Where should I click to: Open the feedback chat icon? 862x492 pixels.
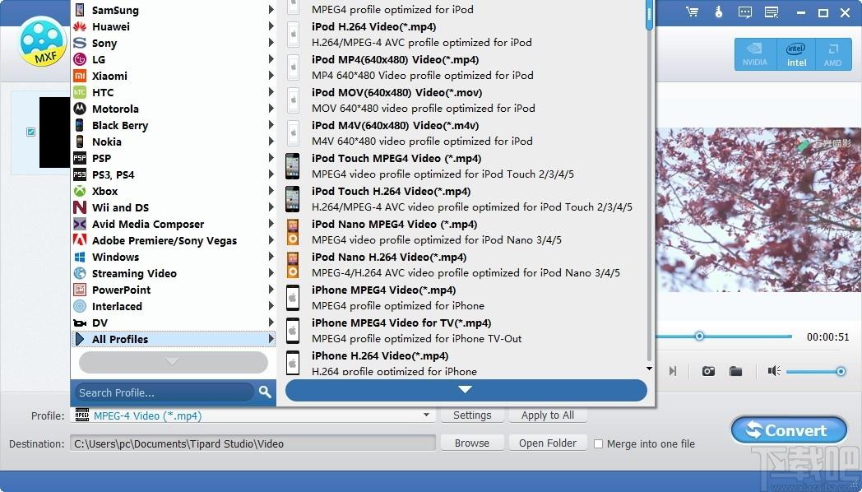coord(745,12)
